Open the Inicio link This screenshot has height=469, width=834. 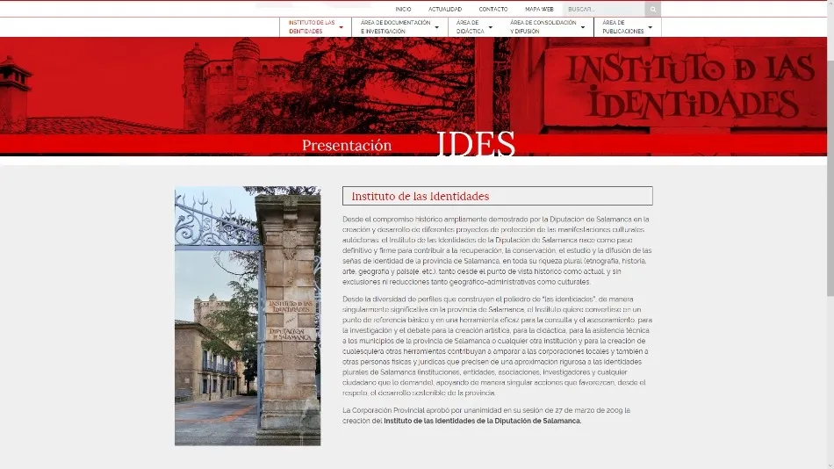pyautogui.click(x=403, y=9)
